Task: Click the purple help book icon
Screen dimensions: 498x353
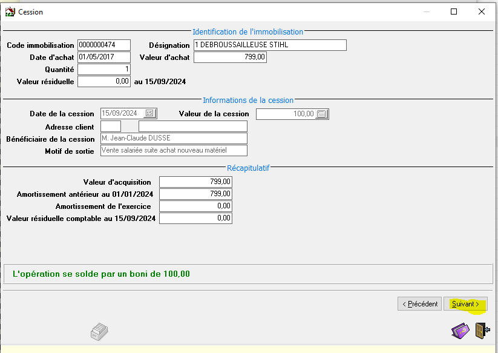Action: [x=460, y=331]
